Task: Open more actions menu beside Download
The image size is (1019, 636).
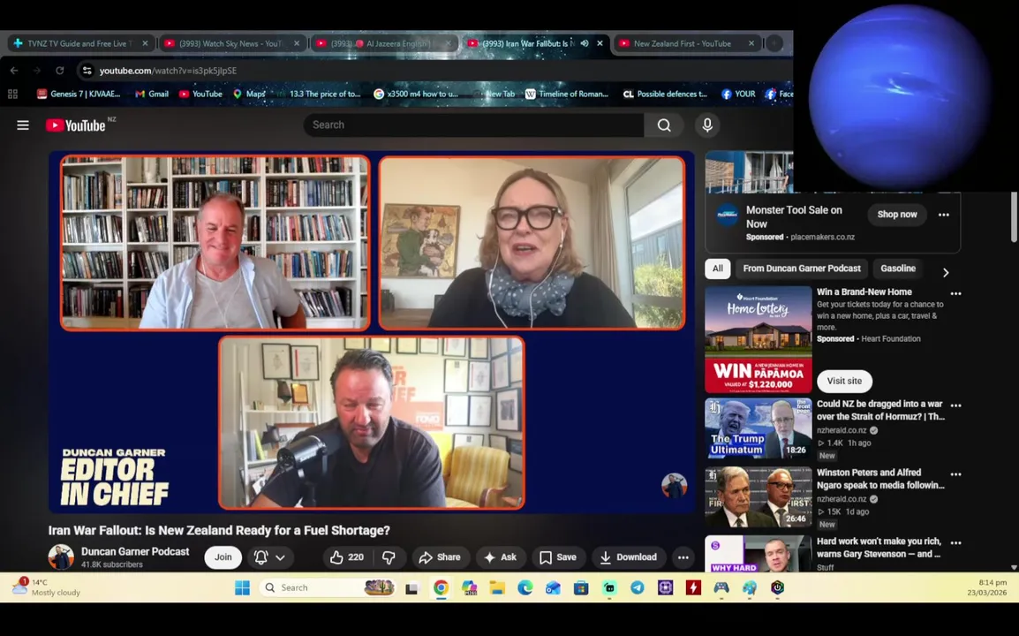Action: (683, 557)
